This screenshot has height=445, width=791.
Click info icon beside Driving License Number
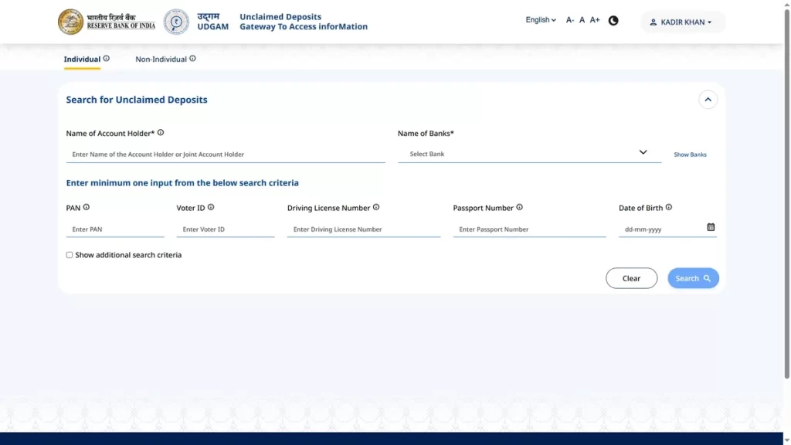click(376, 207)
